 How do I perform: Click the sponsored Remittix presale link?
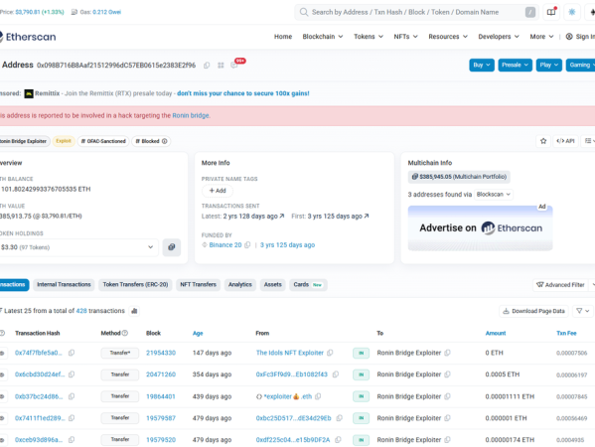[x=242, y=93]
